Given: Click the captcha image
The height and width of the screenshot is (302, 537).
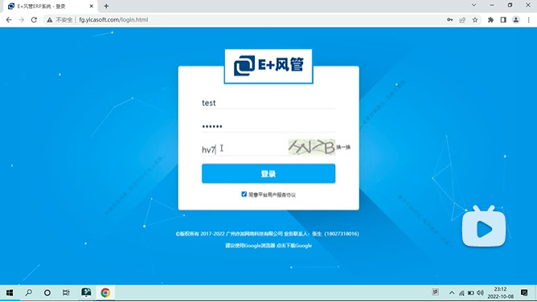Looking at the screenshot, I should (312, 148).
